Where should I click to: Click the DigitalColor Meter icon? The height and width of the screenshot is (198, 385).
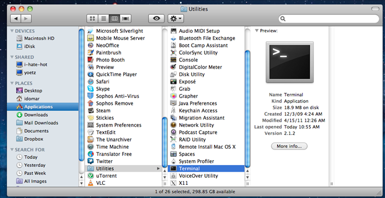(x=174, y=67)
